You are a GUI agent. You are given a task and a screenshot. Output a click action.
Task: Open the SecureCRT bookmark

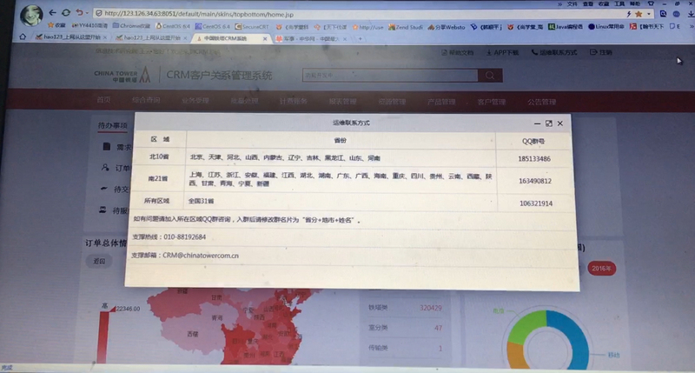pyautogui.click(x=251, y=27)
